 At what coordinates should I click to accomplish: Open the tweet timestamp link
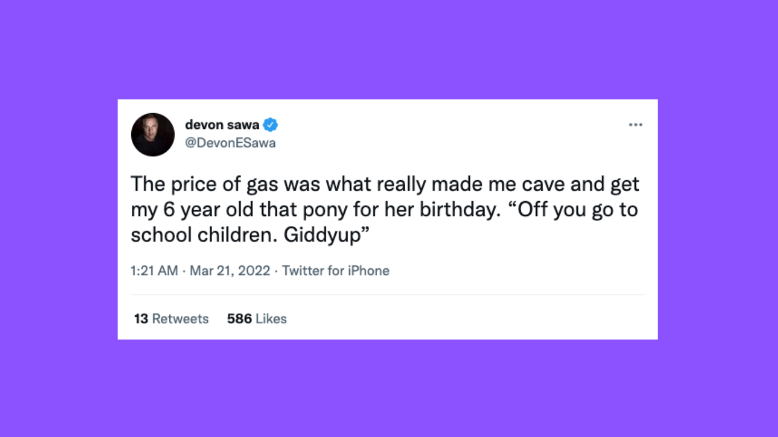[200, 270]
